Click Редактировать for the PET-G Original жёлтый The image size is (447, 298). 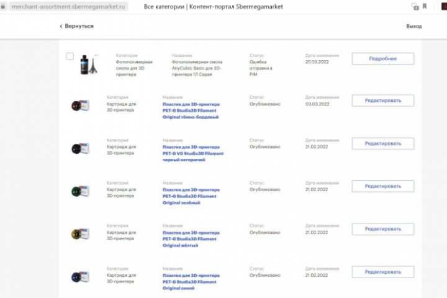383,229
